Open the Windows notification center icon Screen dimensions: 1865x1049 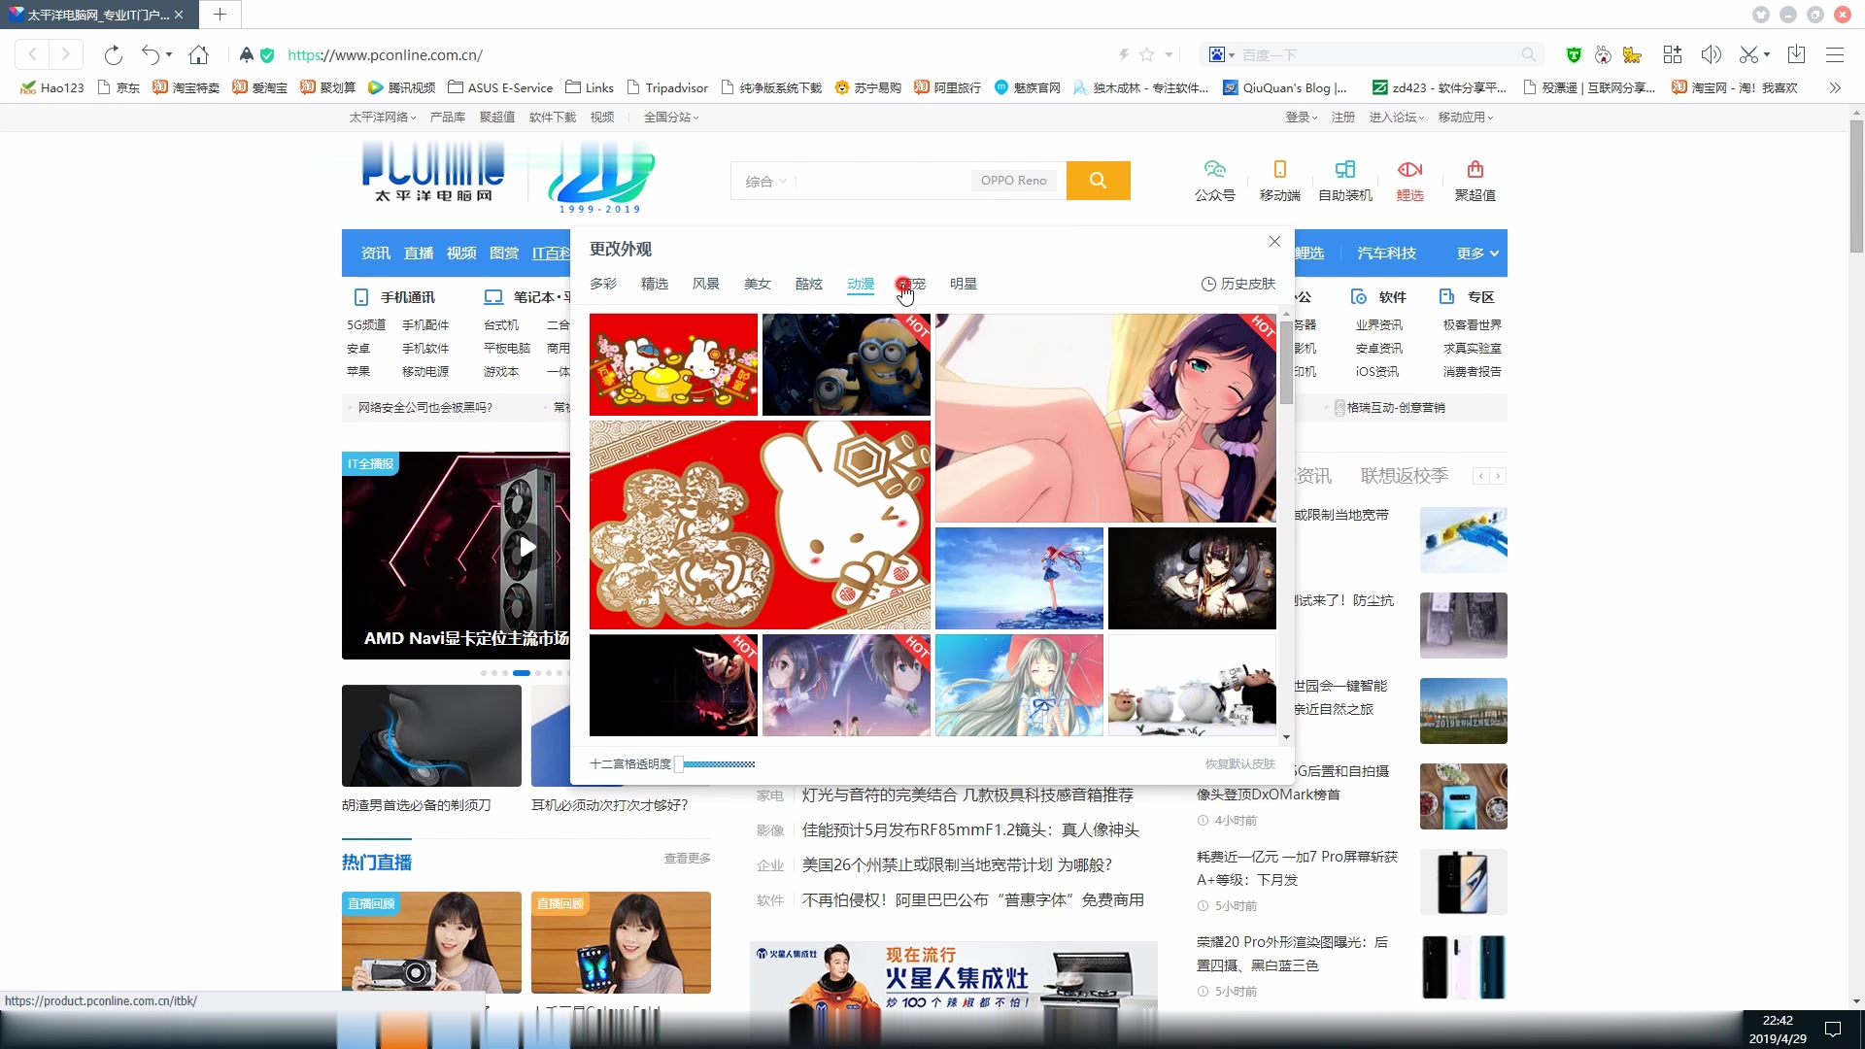tap(1833, 1030)
